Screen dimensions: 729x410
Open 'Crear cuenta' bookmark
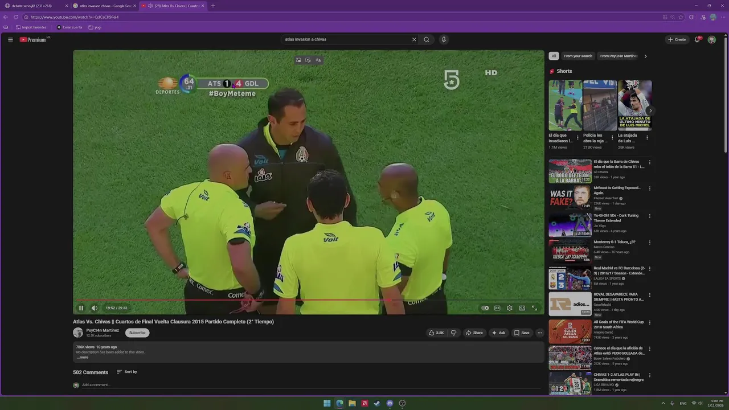pos(69,27)
